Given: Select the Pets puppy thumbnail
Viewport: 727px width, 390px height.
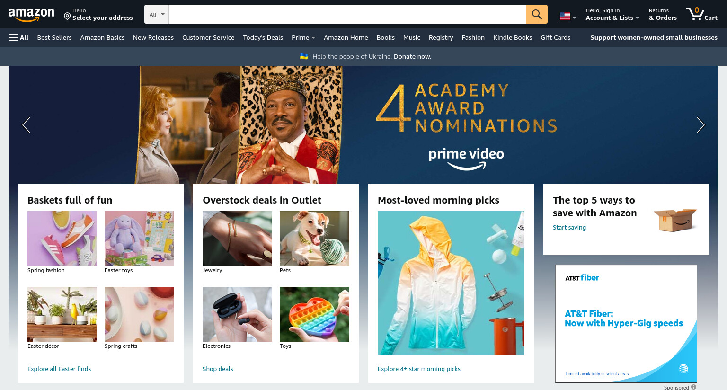Looking at the screenshot, I should 314,239.
